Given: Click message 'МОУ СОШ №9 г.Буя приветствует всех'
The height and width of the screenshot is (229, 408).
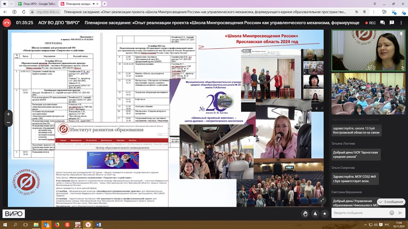Looking at the screenshot, I should (x=355, y=179).
